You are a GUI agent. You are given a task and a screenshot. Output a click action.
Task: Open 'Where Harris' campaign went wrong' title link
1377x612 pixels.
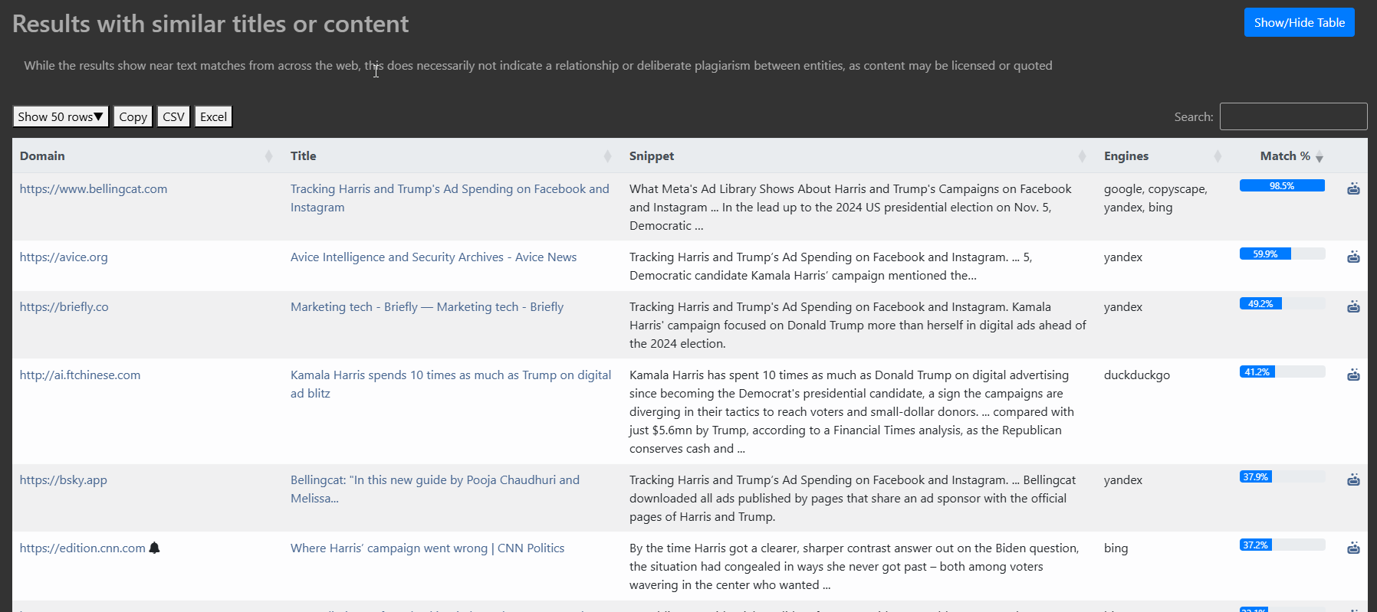point(427,548)
